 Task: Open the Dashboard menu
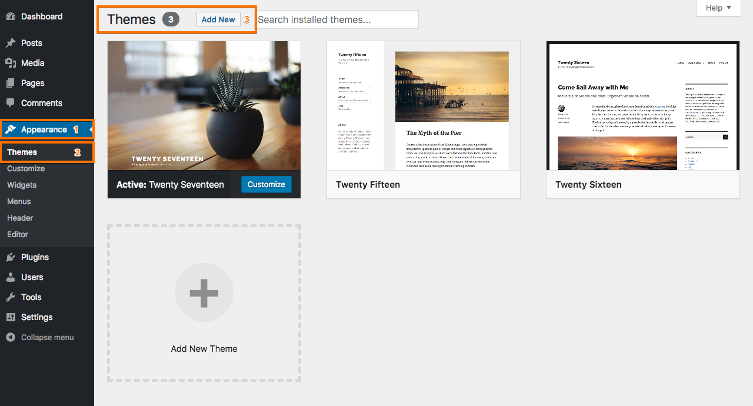(x=47, y=16)
